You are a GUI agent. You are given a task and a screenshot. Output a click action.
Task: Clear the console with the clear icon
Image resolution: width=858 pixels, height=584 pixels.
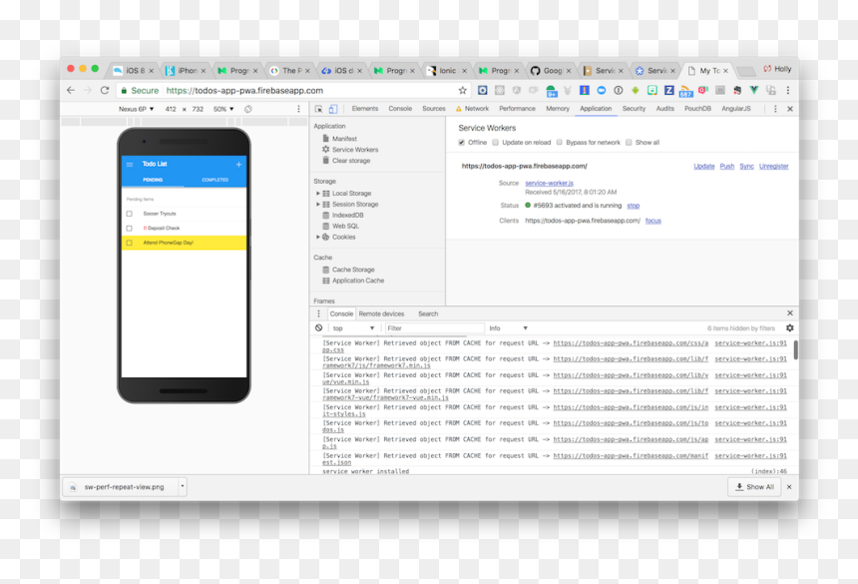point(319,327)
